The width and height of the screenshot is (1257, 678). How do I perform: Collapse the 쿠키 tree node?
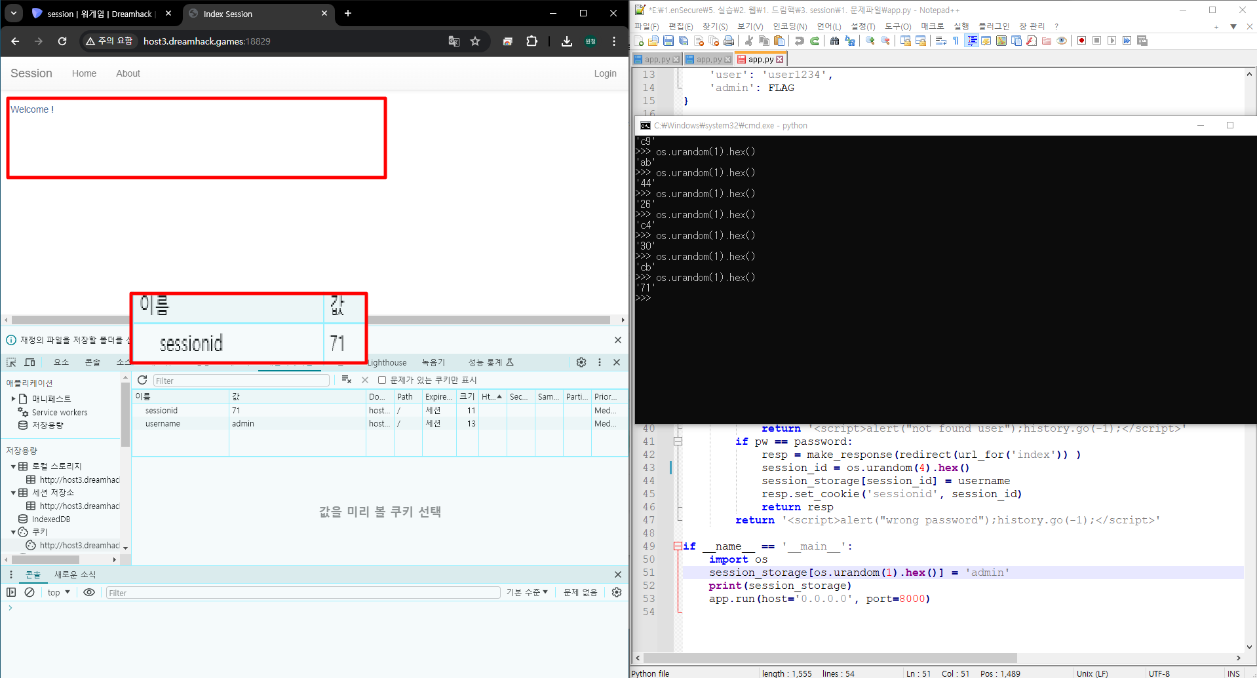(x=13, y=532)
